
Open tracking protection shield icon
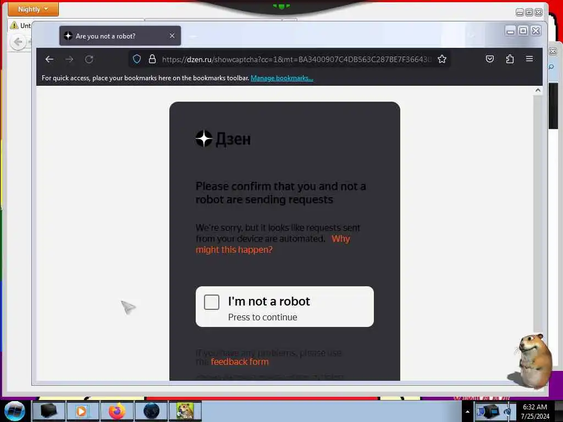(x=137, y=59)
